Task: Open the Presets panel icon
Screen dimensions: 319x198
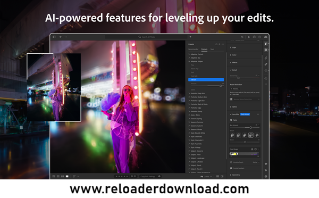Action: pos(266,50)
